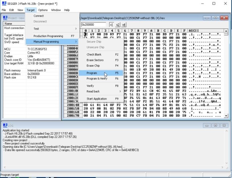Set hex view width to x1
This screenshot has height=178, width=232.
(111, 25)
